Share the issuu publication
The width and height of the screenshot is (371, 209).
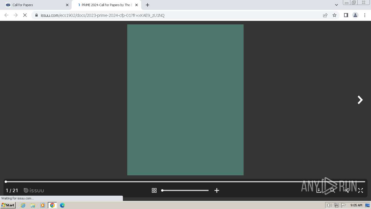pos(347,190)
